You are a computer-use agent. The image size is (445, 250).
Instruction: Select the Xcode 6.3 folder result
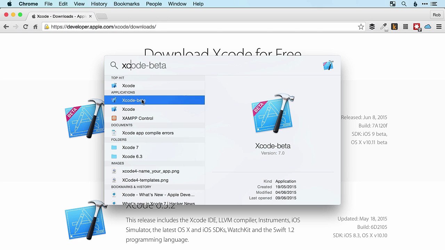pyautogui.click(x=154, y=156)
